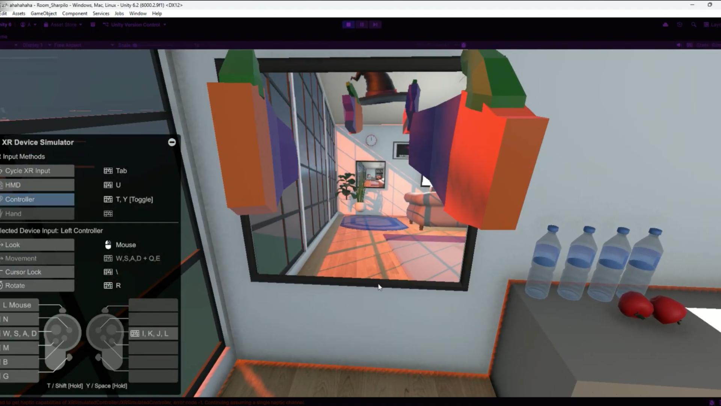Click the Cycle XR Input button

pyautogui.click(x=37, y=171)
